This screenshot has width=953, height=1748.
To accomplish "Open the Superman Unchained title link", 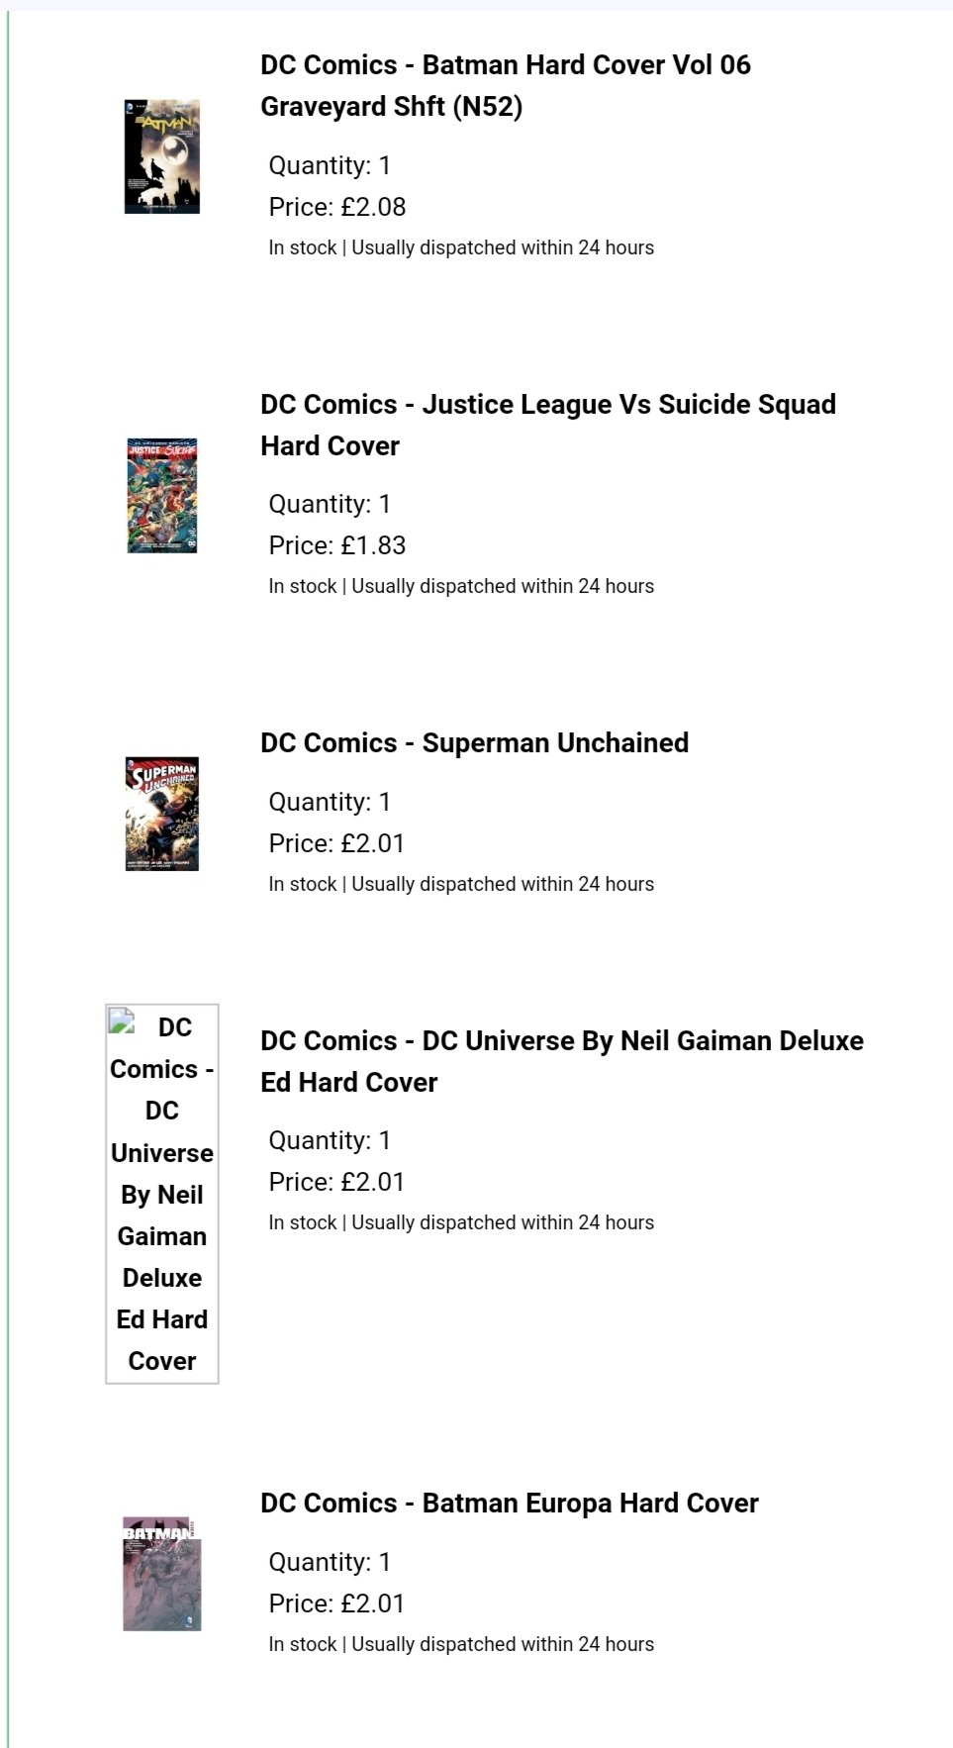I will tap(475, 743).
